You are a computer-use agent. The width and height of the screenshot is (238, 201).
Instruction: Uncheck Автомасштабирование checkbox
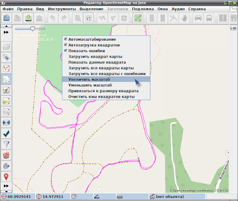tap(66, 39)
